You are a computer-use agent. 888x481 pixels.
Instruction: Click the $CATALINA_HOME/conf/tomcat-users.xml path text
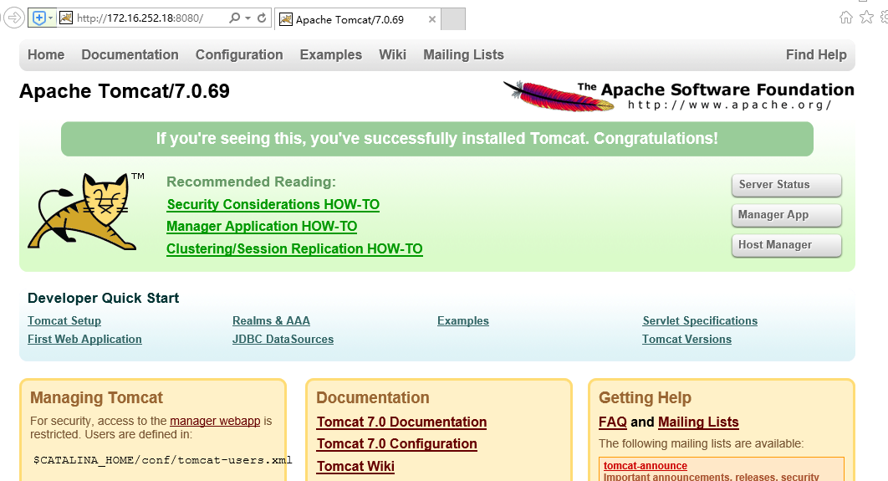click(x=162, y=460)
